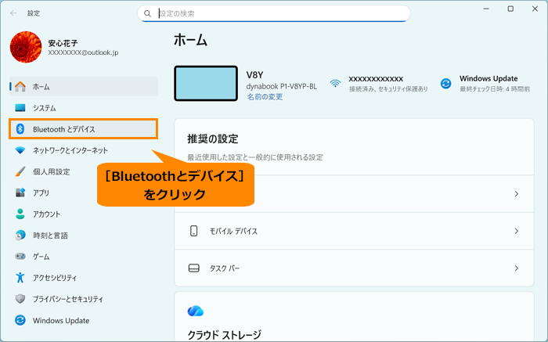
Task: Open Bluetooth とデバイス settings
Action: tap(84, 129)
